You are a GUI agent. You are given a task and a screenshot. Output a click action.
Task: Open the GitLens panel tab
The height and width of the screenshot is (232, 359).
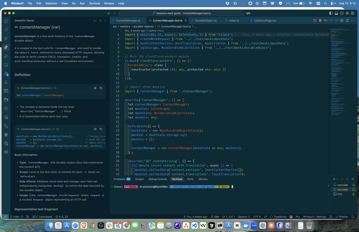click(203, 179)
